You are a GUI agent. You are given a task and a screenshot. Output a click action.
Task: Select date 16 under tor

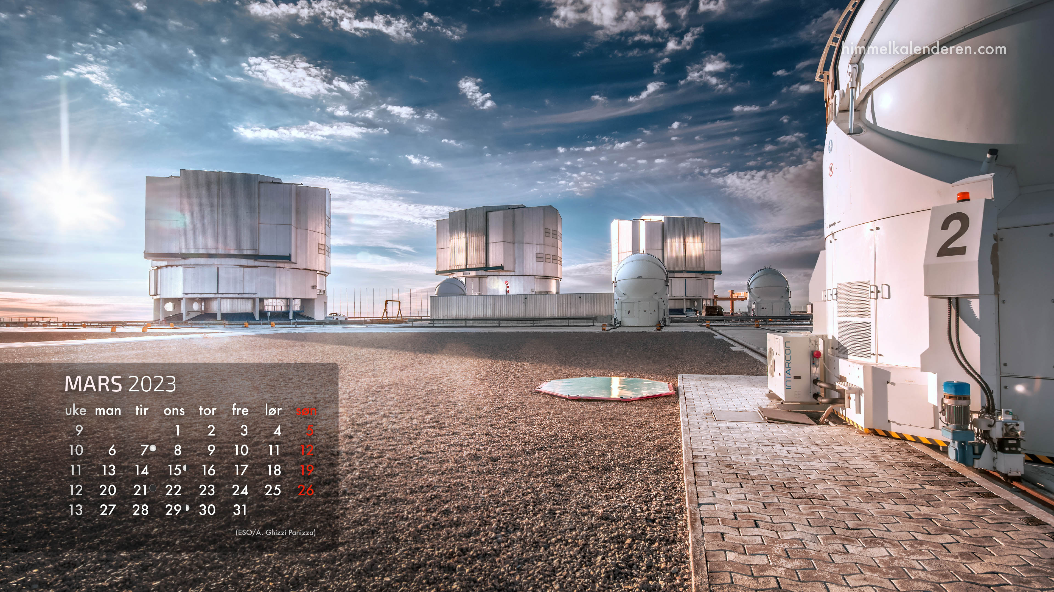[209, 470]
